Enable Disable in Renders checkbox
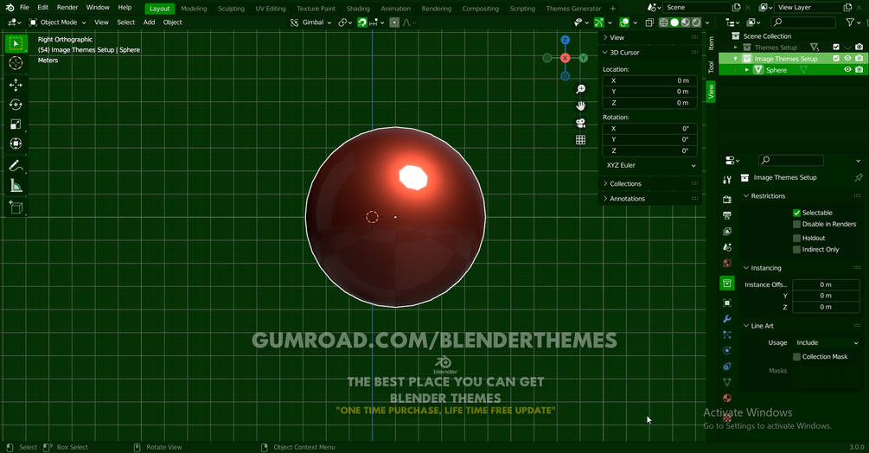The image size is (869, 453). click(x=796, y=224)
